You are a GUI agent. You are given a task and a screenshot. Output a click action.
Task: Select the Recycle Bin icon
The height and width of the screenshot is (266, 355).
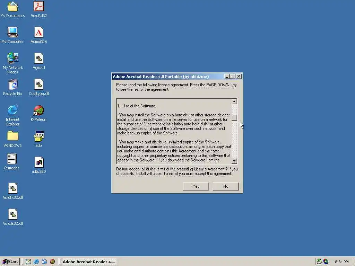[13, 87]
